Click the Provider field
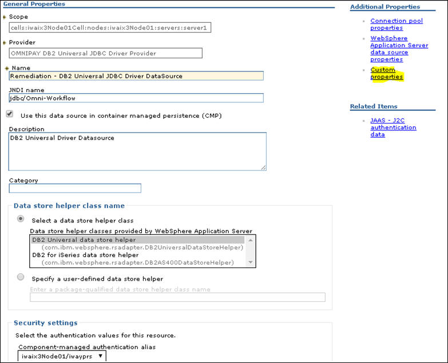The image size is (448, 363). [105, 53]
